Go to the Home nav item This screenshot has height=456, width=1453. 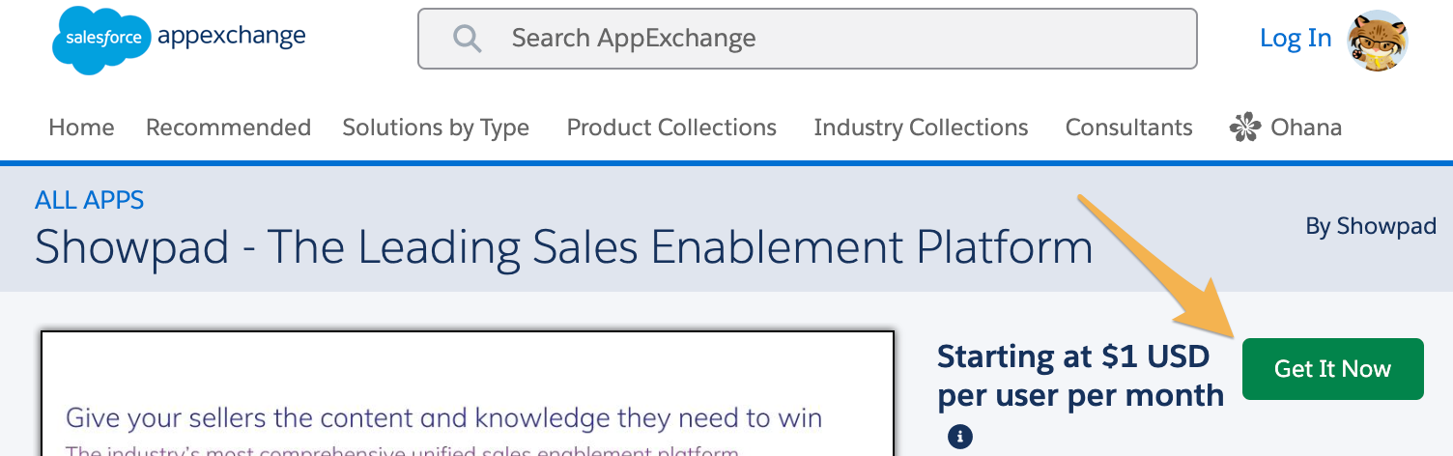pos(81,128)
